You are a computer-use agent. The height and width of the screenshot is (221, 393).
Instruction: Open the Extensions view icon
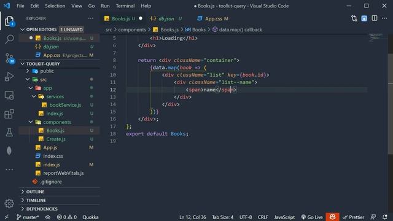pos(9,114)
